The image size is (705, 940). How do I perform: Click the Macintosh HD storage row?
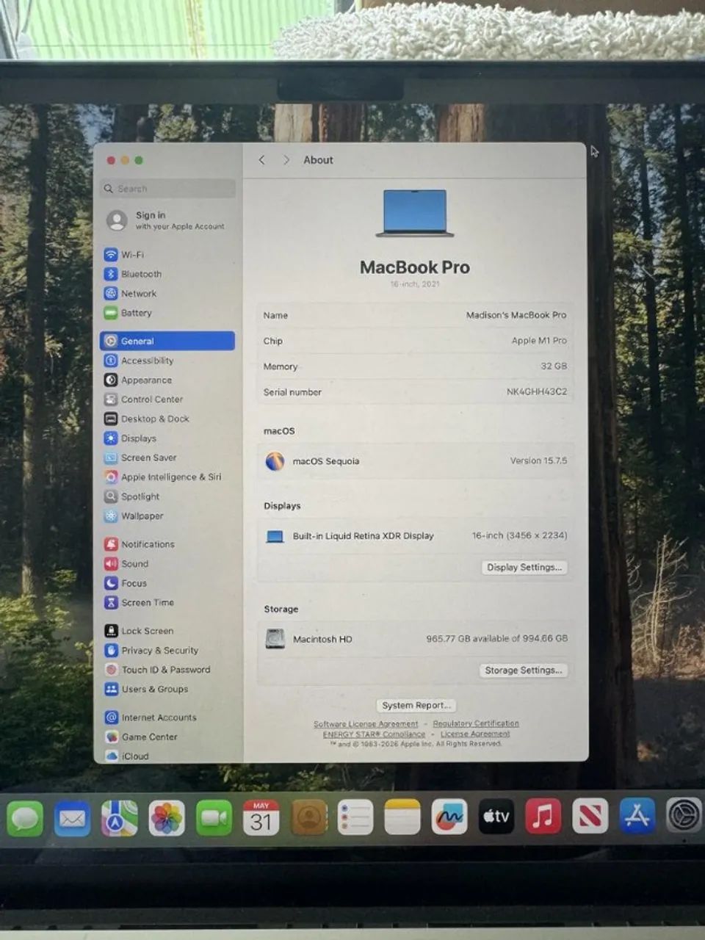415,639
